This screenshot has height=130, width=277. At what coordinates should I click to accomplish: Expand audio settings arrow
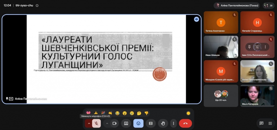(x=89, y=123)
